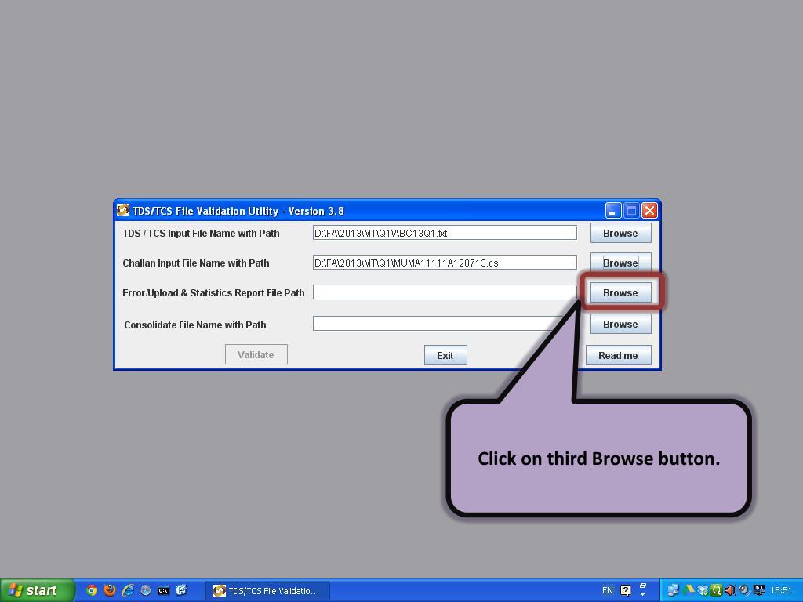Click Browse for TDS/TCS Input File
Screen dimensions: 803x602
620,233
